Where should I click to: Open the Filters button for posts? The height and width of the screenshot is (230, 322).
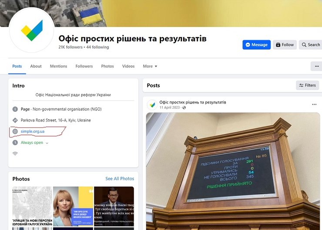[x=307, y=85]
